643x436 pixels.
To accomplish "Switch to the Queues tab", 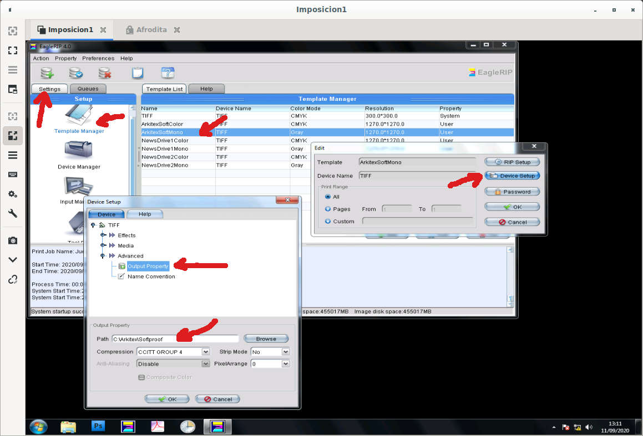I will coord(88,89).
